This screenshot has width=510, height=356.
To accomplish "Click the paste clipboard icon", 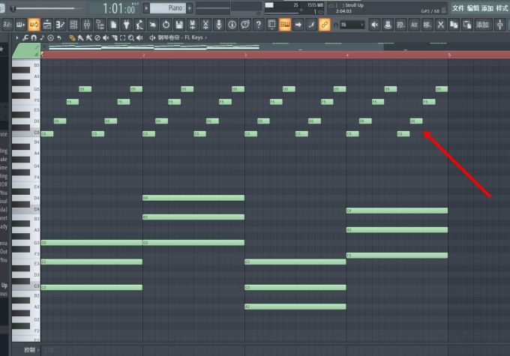I will pyautogui.click(x=467, y=25).
